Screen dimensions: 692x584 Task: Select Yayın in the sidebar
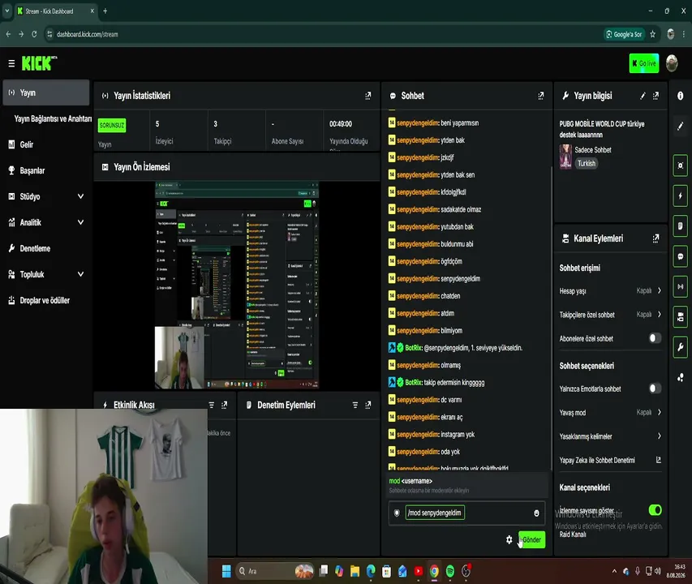point(46,92)
